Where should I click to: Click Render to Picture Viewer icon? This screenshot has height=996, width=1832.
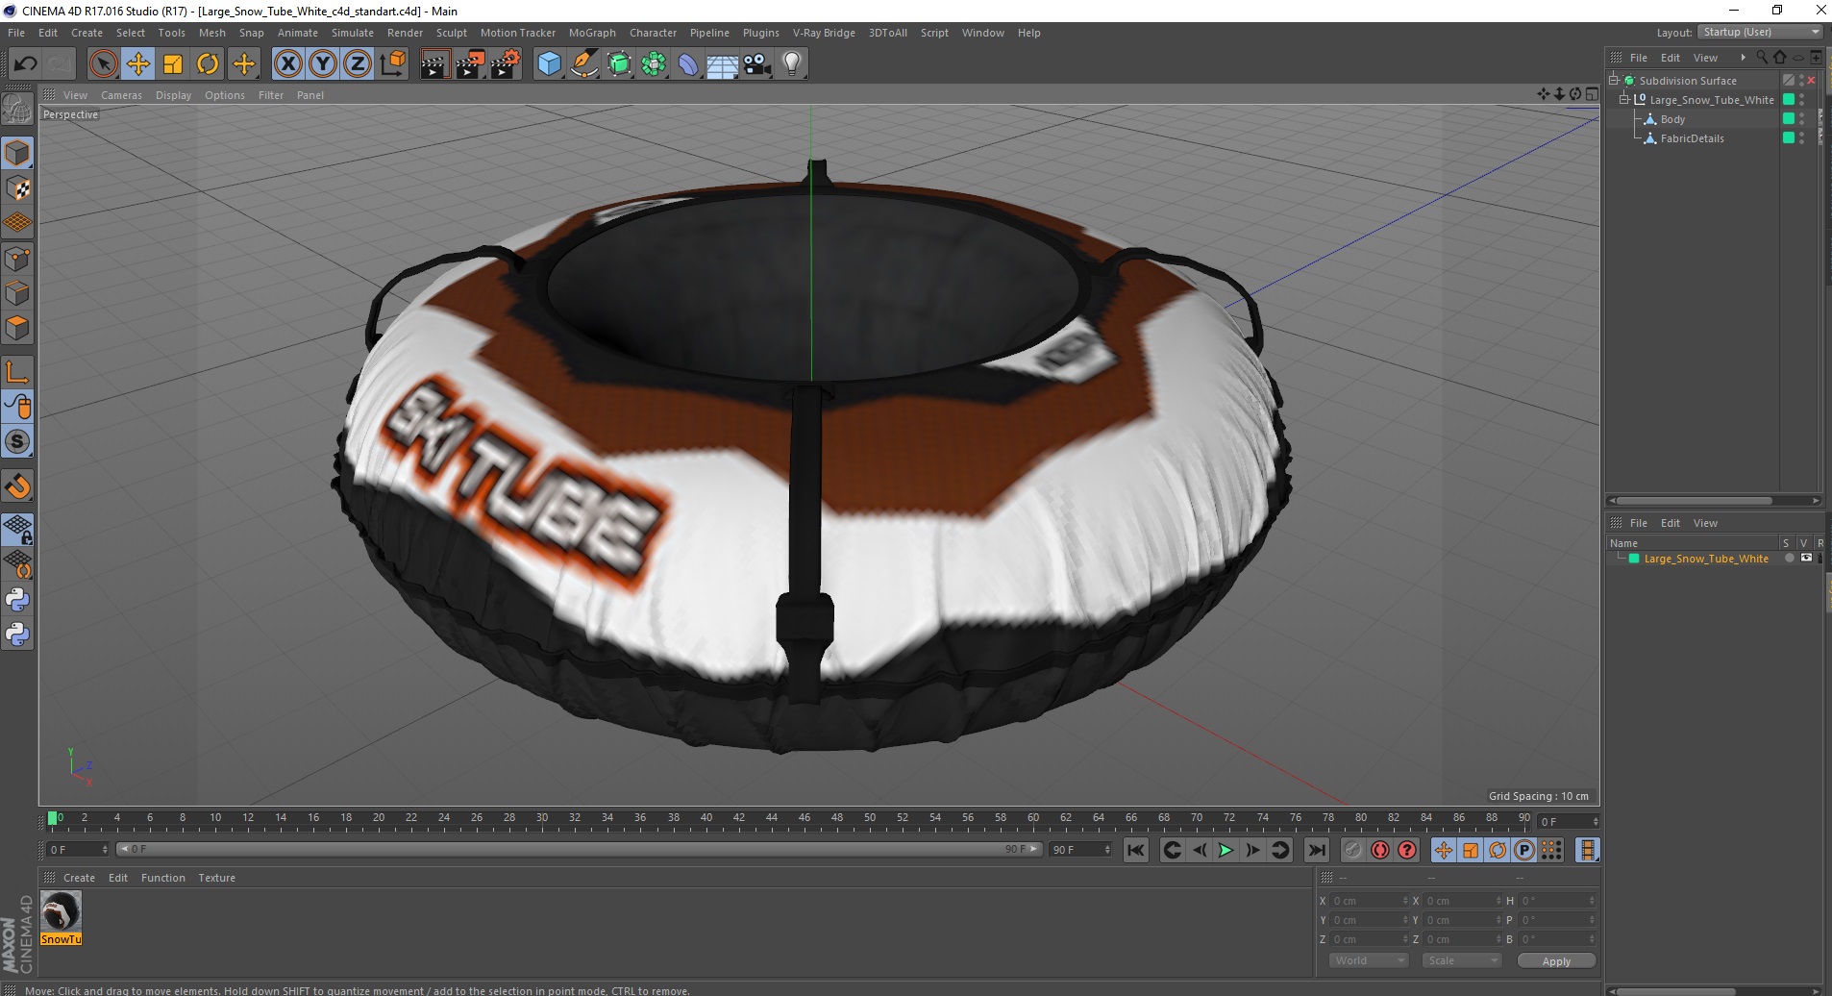[470, 64]
